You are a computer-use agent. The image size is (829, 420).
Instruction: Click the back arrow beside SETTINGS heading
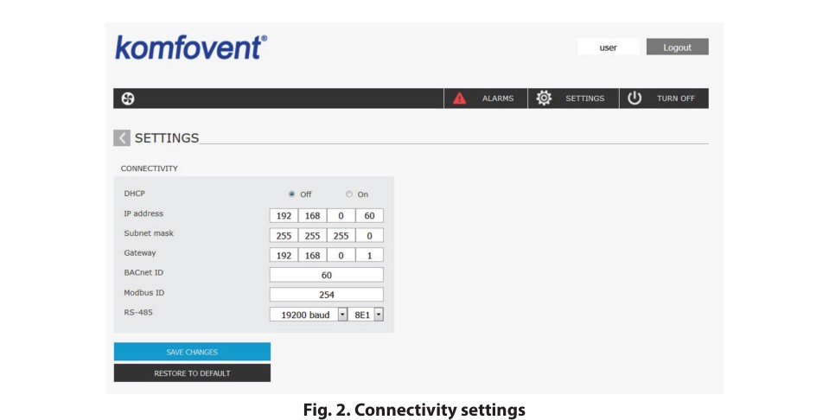tap(122, 138)
